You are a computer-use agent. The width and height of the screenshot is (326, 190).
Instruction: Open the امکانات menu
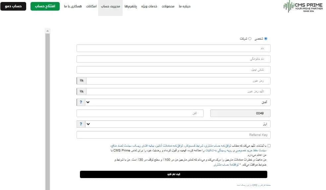point(91,6)
